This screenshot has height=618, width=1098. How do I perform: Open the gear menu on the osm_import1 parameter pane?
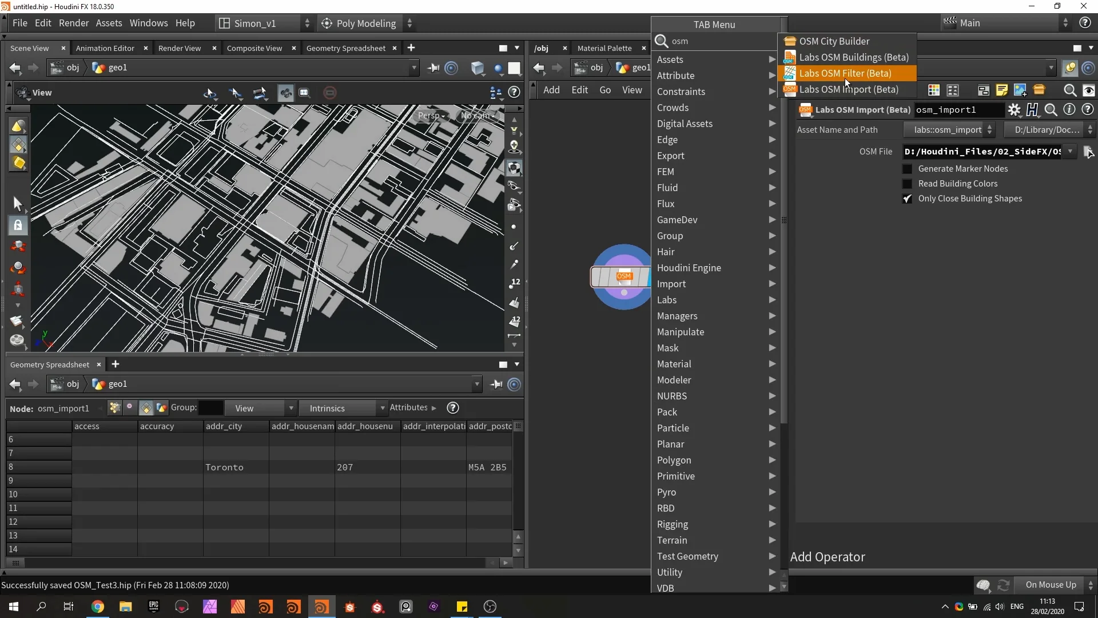tap(1015, 110)
